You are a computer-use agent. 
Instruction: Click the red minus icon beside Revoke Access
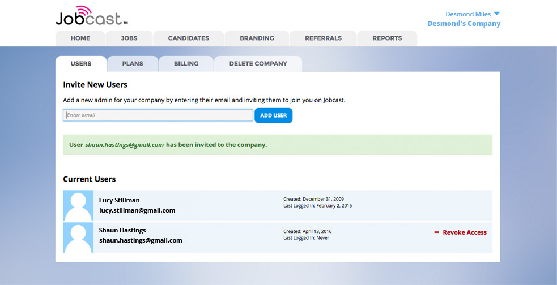tap(437, 232)
